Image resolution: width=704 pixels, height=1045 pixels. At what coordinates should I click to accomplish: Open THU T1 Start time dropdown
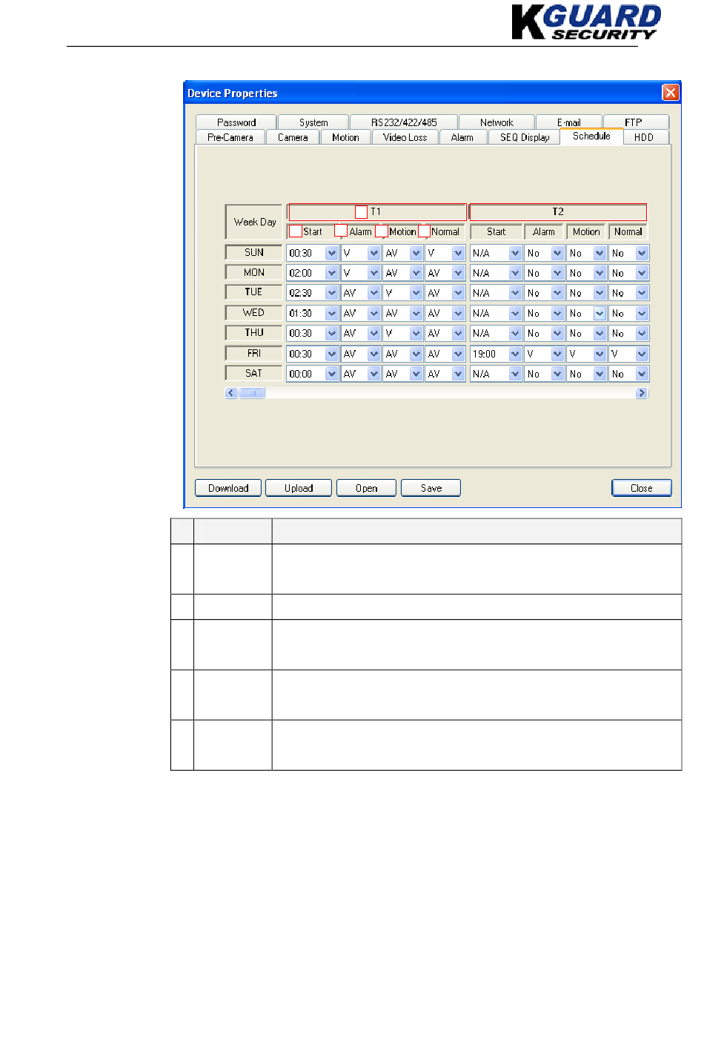[x=331, y=333]
